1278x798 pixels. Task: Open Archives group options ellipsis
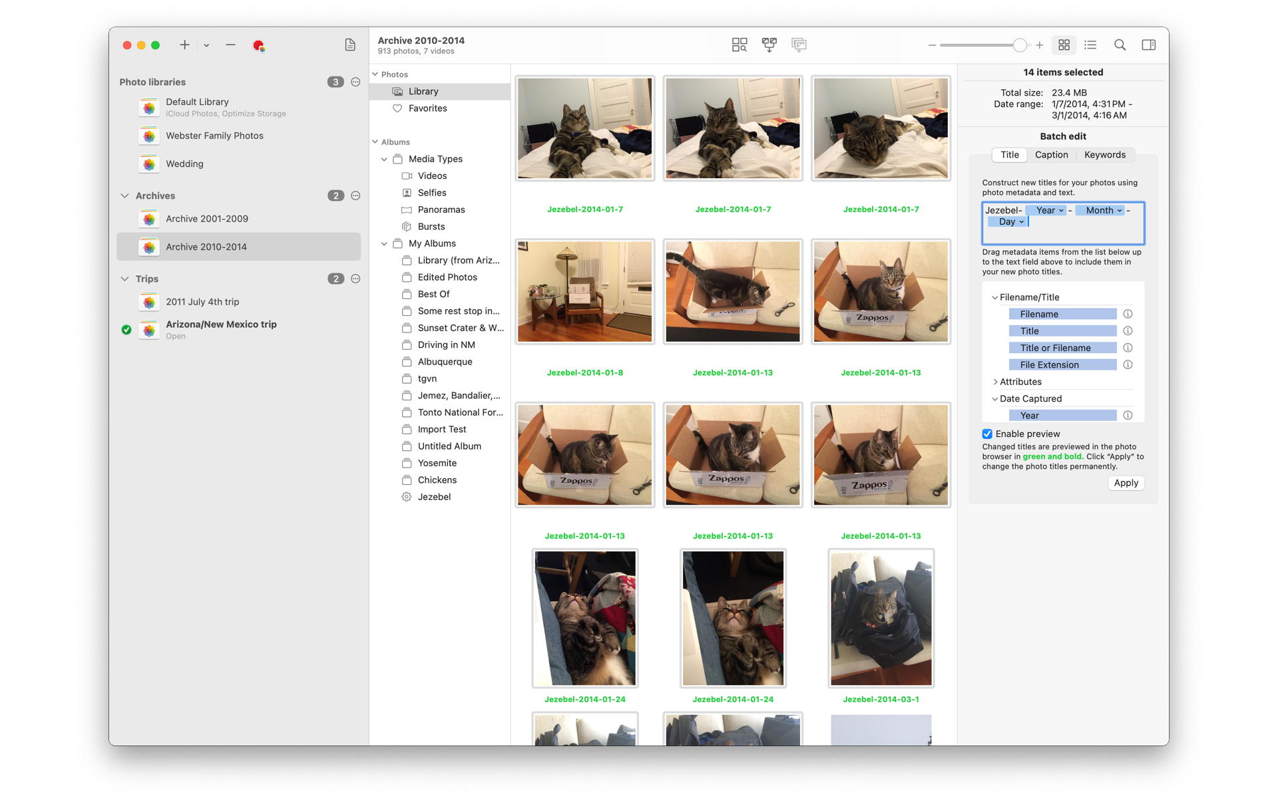click(355, 196)
